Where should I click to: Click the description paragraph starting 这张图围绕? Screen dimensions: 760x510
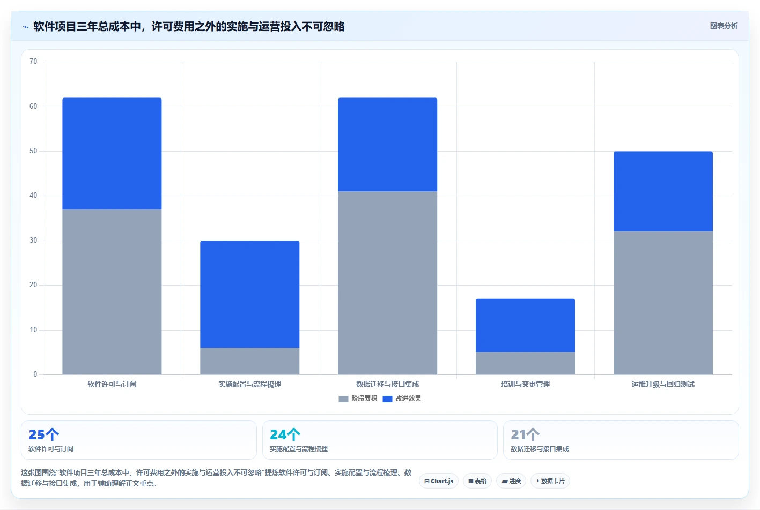coord(216,478)
